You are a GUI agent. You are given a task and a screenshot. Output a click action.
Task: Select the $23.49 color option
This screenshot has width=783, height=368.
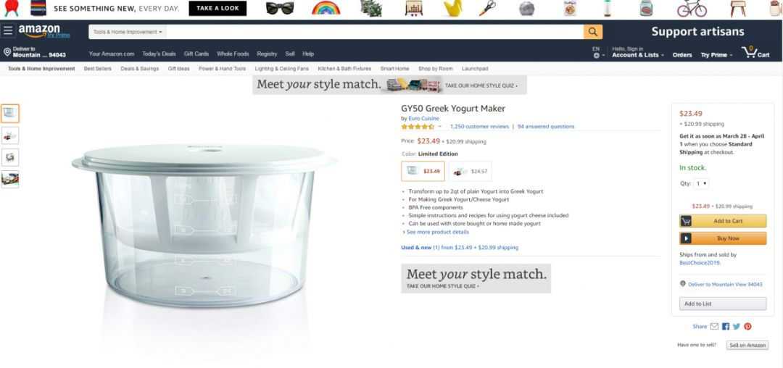(x=423, y=171)
